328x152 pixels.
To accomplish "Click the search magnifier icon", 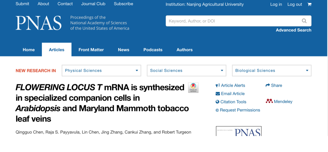I will [x=304, y=21].
